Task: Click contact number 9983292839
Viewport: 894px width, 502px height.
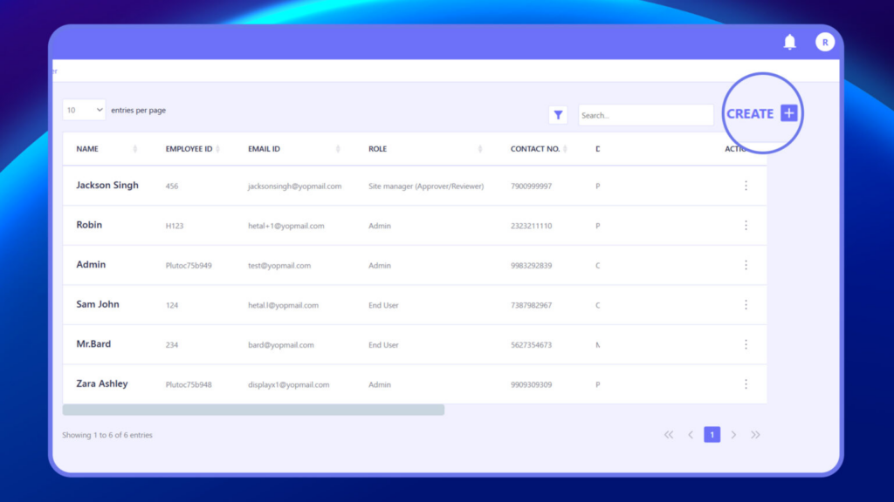Action: [532, 266]
